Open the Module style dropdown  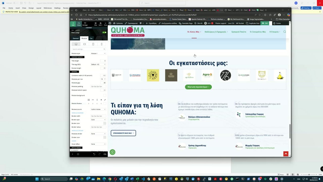[98, 54]
